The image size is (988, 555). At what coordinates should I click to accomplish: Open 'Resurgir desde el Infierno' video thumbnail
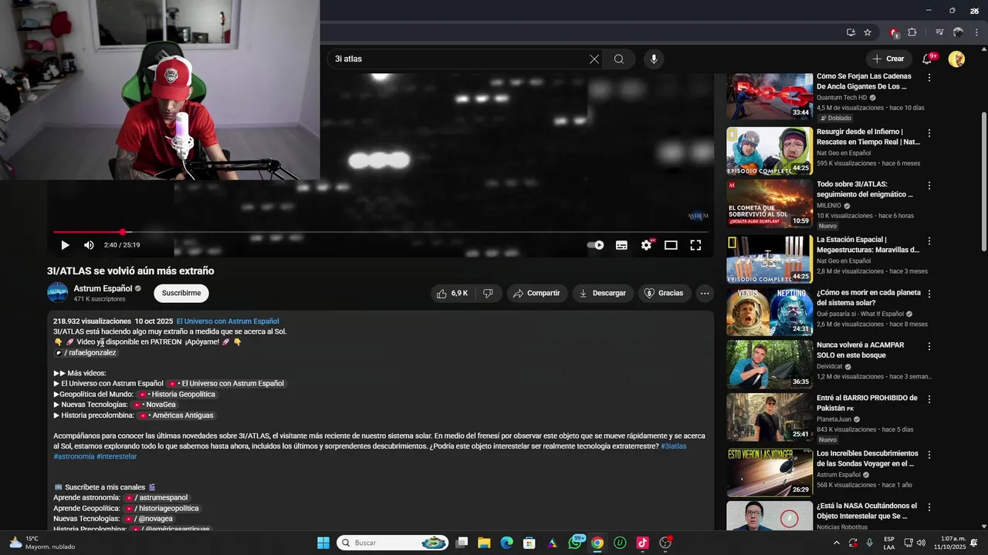(770, 151)
